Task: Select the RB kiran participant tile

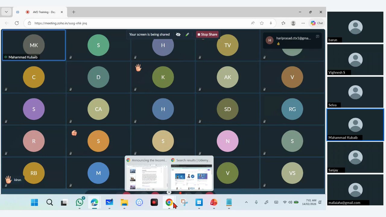Action: [x=34, y=173]
